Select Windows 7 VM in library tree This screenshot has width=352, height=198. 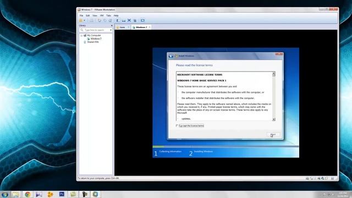[x=96, y=38]
